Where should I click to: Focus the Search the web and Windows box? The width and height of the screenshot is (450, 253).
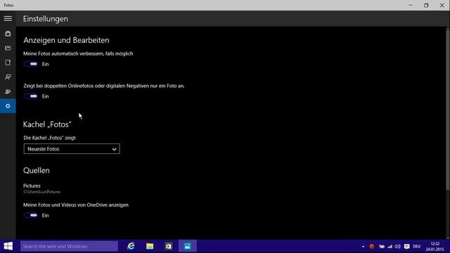[x=69, y=246]
